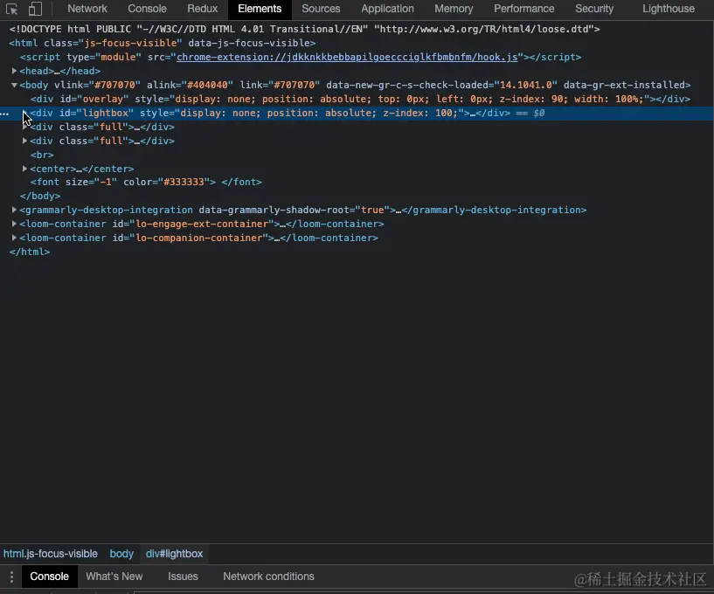
Task: Click the ellipsis beside the lightbox row
Action: 4,114
